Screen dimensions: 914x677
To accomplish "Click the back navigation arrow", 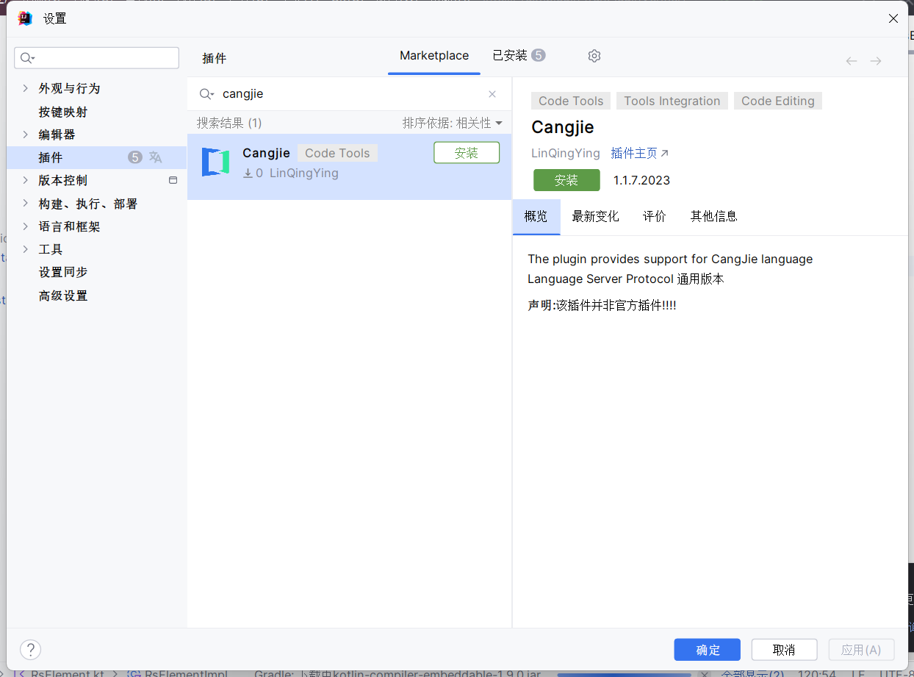I will click(852, 61).
